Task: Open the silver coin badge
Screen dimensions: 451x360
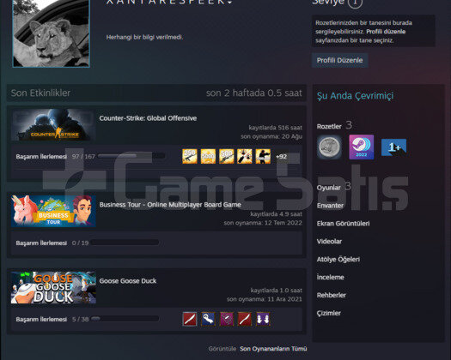Action: tap(329, 147)
